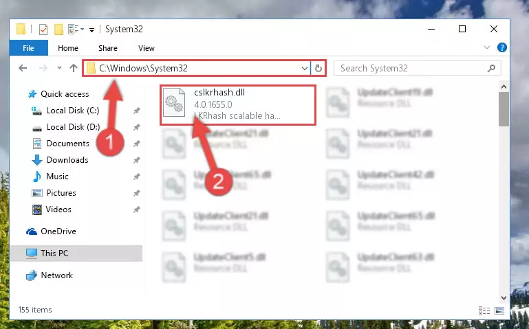The height and width of the screenshot is (329, 529).
Task: Click the search magnifier icon
Action: tap(491, 69)
